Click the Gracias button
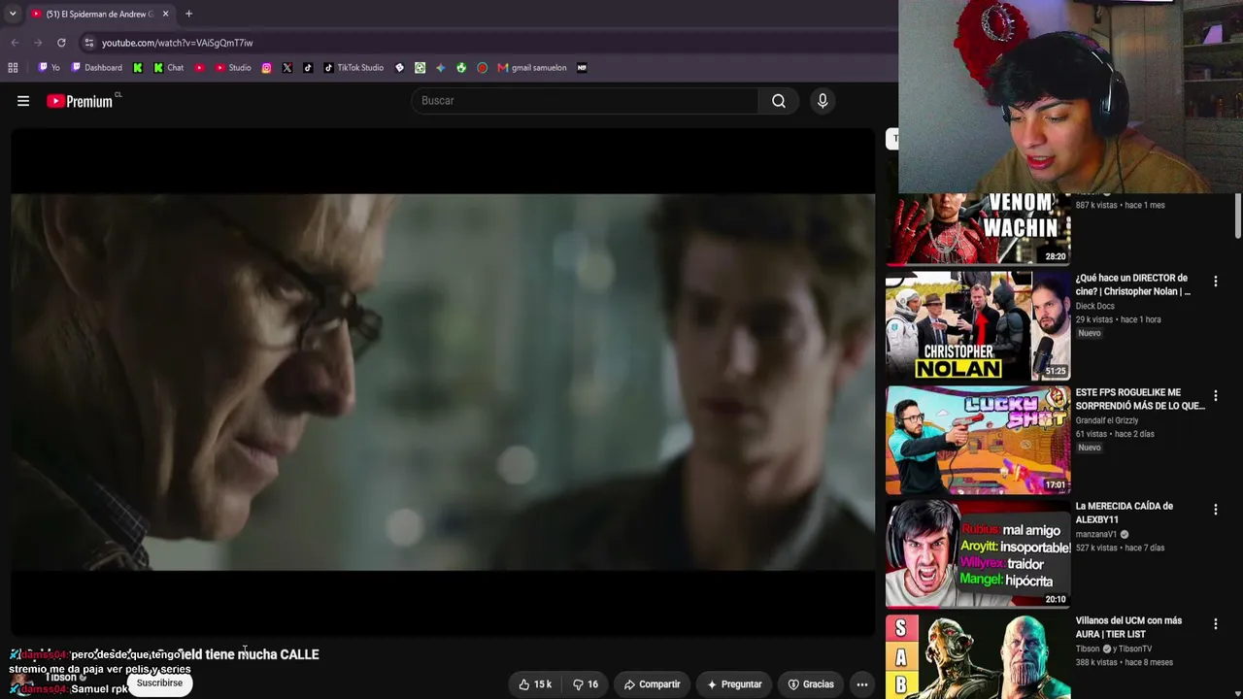 click(811, 684)
